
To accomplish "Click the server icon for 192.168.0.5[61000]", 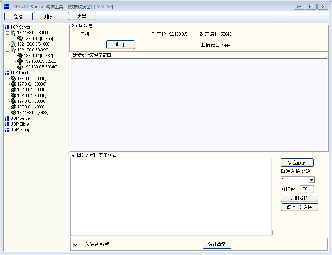I will point(14,44).
